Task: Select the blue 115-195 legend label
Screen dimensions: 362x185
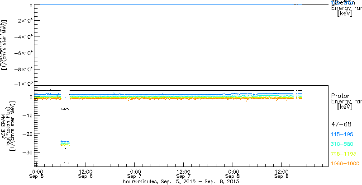Action: click(x=342, y=134)
